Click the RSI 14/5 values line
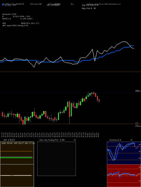Screen dimensions: 141x187 click(16, 16)
